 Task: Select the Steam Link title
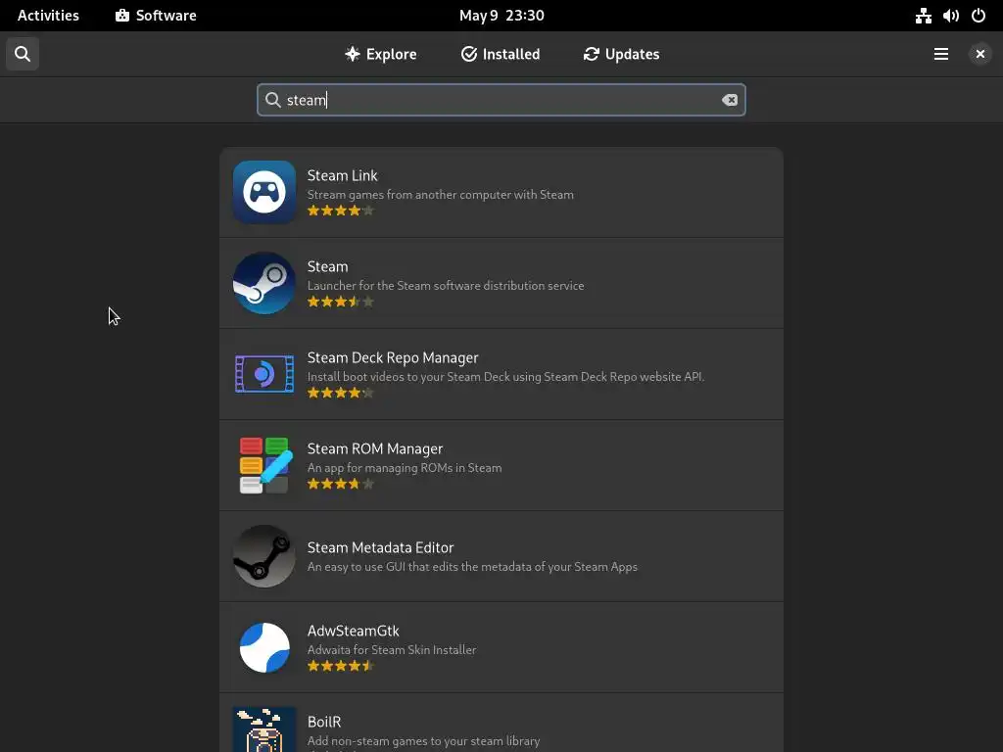(x=342, y=175)
